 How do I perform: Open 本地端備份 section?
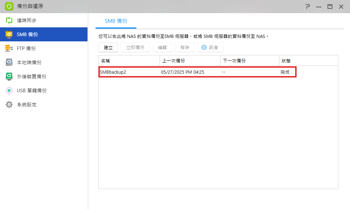44,62
